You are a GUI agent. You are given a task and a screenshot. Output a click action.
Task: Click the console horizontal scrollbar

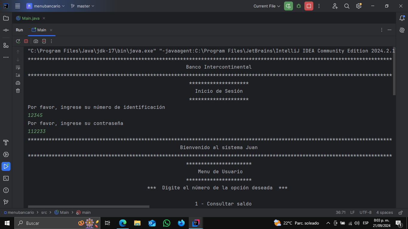(89, 206)
